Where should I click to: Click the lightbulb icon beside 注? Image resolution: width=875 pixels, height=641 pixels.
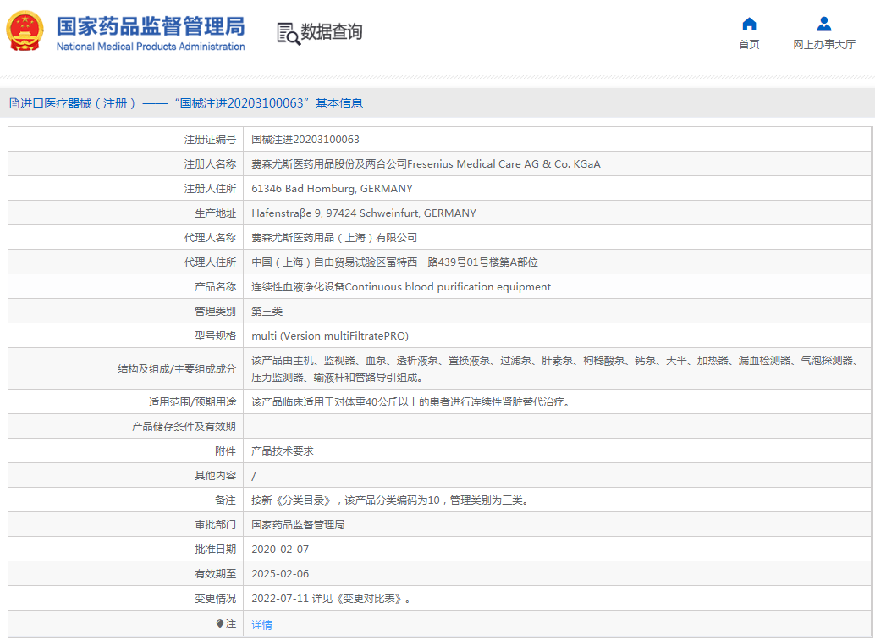click(x=220, y=624)
